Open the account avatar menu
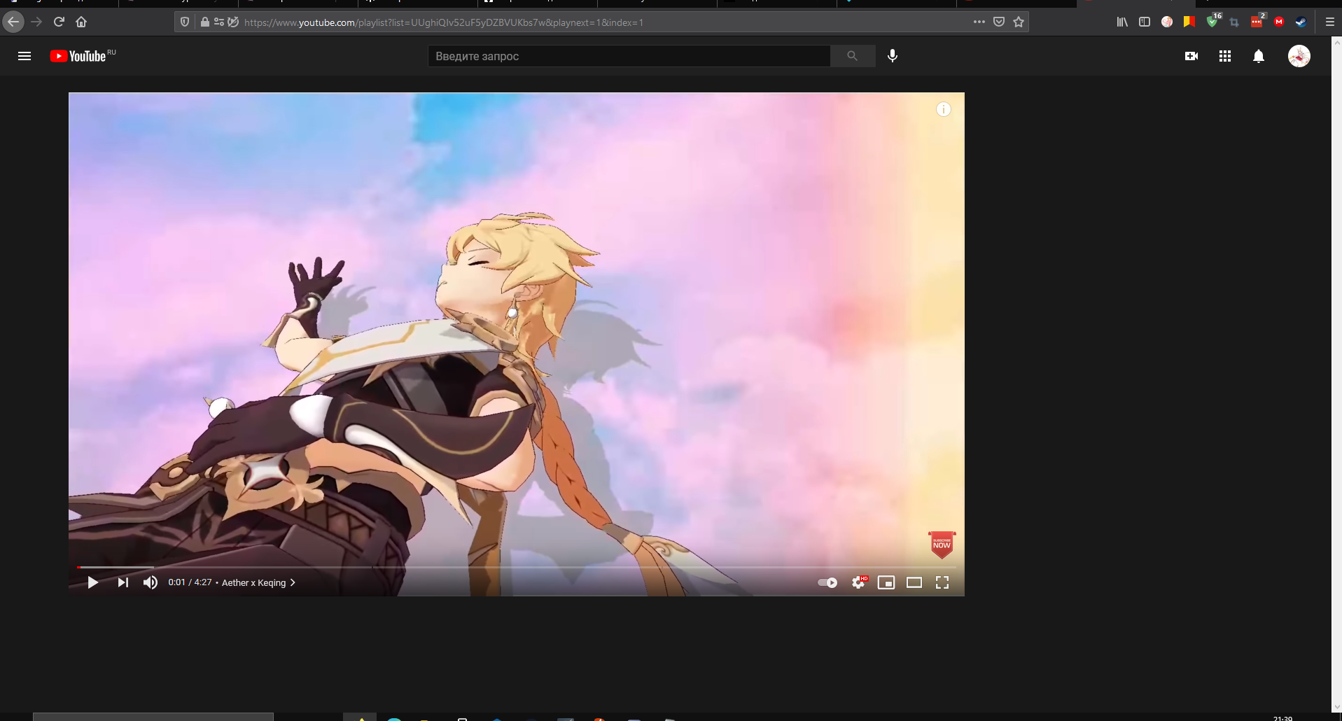 click(1299, 56)
